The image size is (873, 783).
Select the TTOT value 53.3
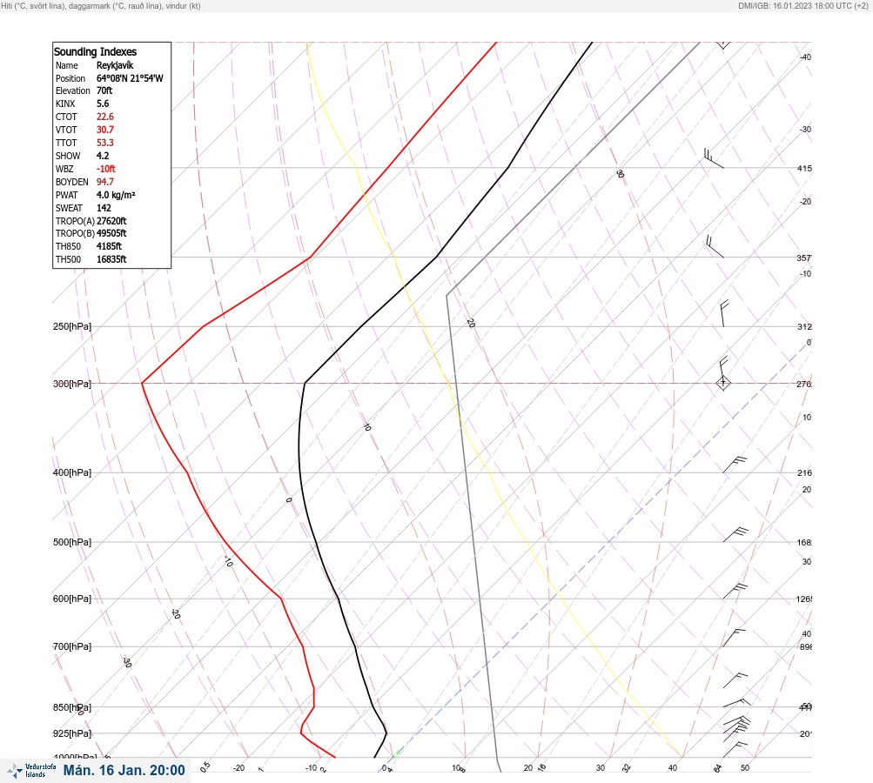click(x=104, y=143)
